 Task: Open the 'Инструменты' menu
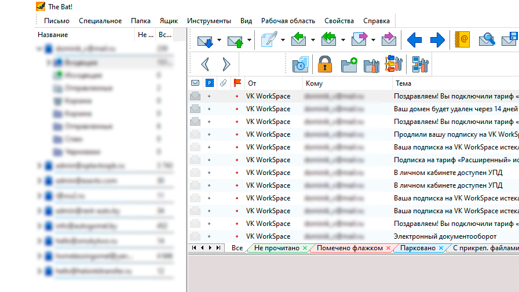[x=209, y=21]
